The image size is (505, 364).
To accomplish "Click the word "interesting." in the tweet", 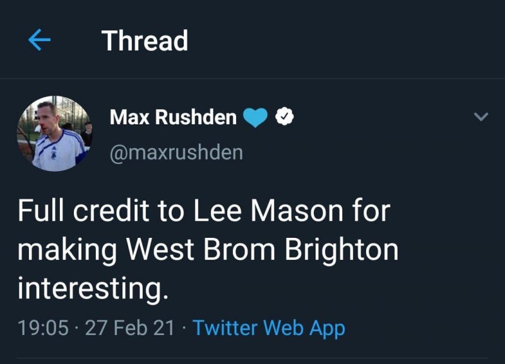I will (93, 288).
